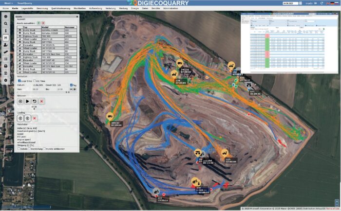Open the inset report window thumbnail
The height and width of the screenshot is (211, 341).
tap(289, 43)
